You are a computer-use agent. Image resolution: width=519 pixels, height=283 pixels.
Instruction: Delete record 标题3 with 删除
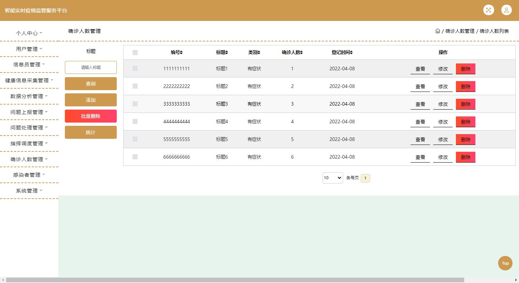pos(466,104)
